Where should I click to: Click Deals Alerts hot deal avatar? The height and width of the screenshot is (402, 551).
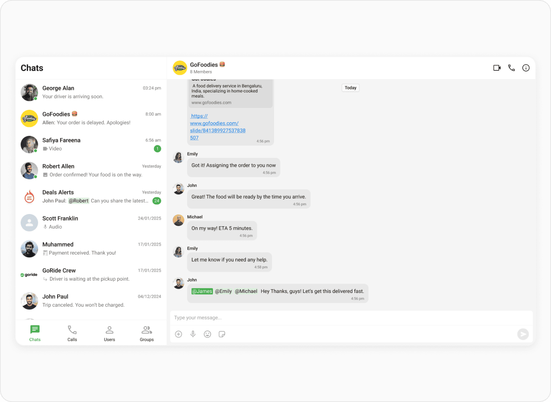coord(29,197)
